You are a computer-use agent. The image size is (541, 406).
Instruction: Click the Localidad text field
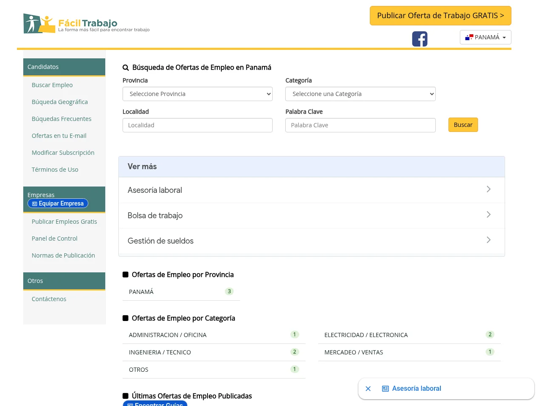pyautogui.click(x=197, y=125)
